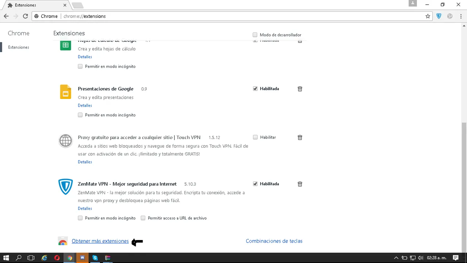Image resolution: width=467 pixels, height=263 pixels.
Task: Open Detalles link for Hojas de cálculo
Action: click(x=85, y=57)
